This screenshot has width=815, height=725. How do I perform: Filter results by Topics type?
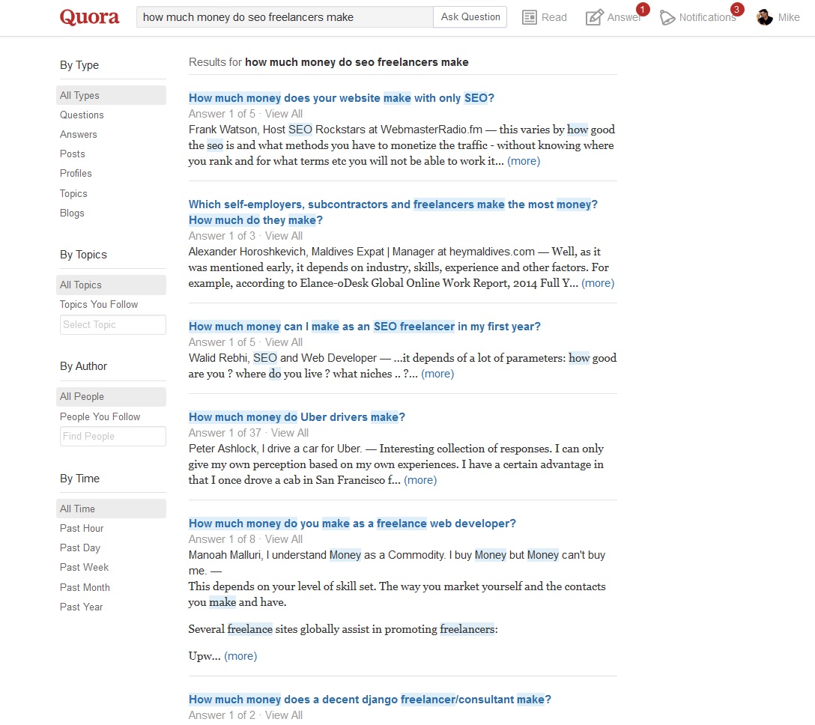click(x=73, y=193)
